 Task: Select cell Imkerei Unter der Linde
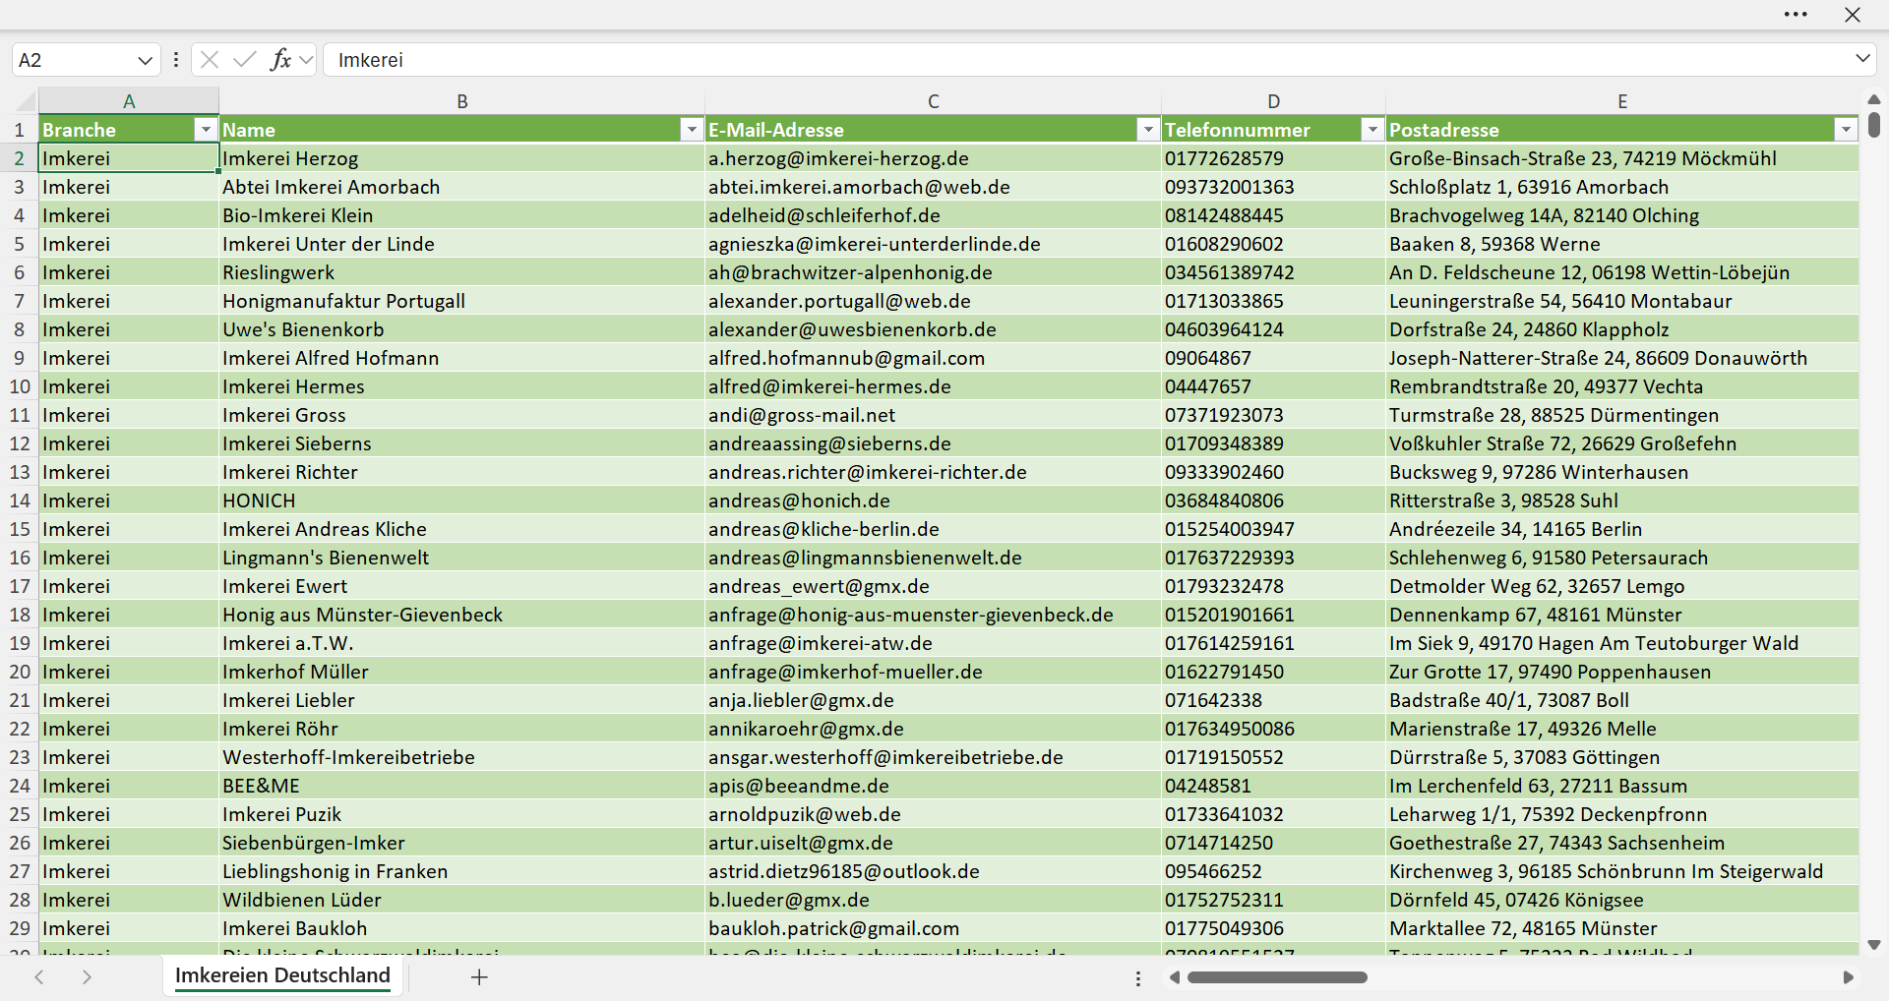[461, 244]
